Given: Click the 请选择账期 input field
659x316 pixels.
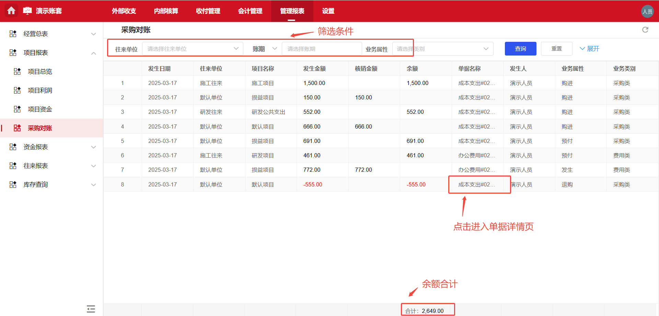Looking at the screenshot, I should 322,48.
